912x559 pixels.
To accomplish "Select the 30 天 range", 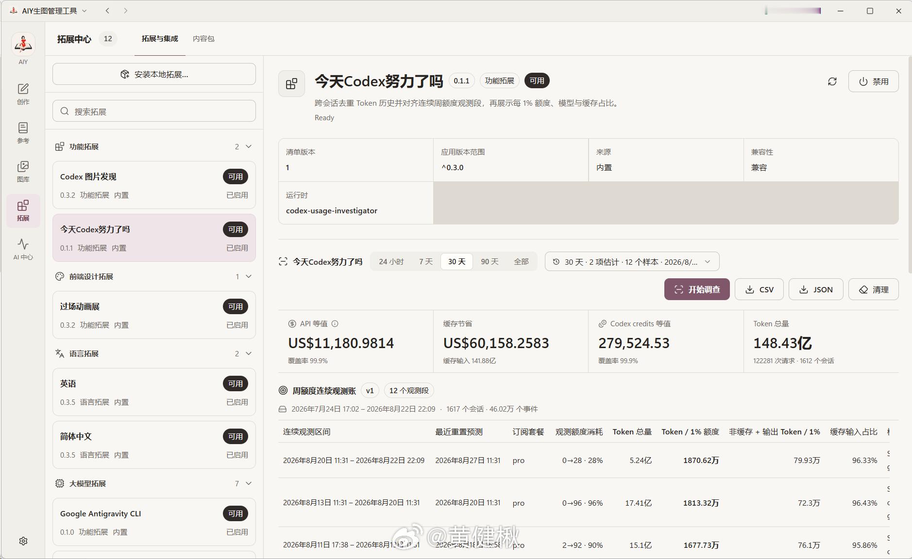I will coord(456,262).
